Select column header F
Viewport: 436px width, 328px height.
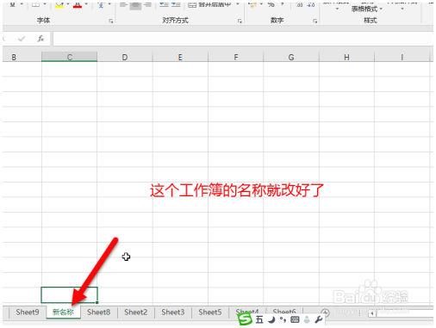coord(235,57)
